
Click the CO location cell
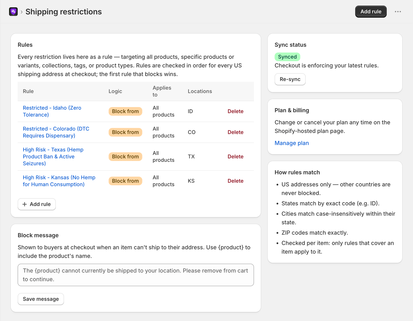point(192,132)
